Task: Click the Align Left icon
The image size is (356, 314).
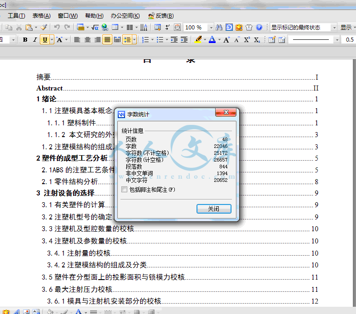Action: click(77, 40)
